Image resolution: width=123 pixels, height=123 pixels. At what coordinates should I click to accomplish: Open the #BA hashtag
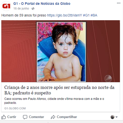click(x=94, y=15)
